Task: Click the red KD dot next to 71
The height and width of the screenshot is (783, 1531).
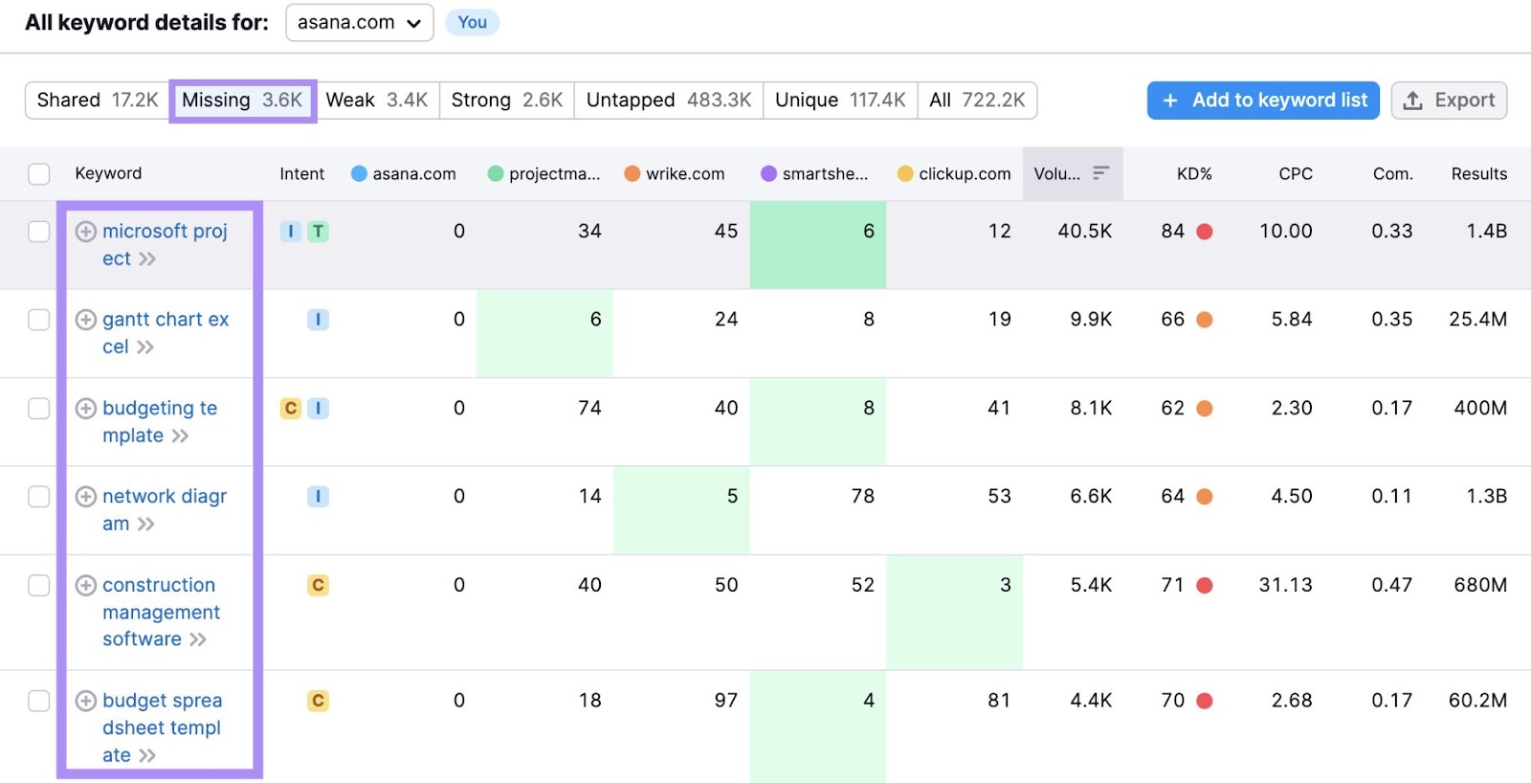Action: click(x=1205, y=586)
